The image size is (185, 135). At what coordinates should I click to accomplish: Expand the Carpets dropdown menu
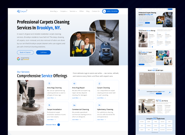click(63, 11)
